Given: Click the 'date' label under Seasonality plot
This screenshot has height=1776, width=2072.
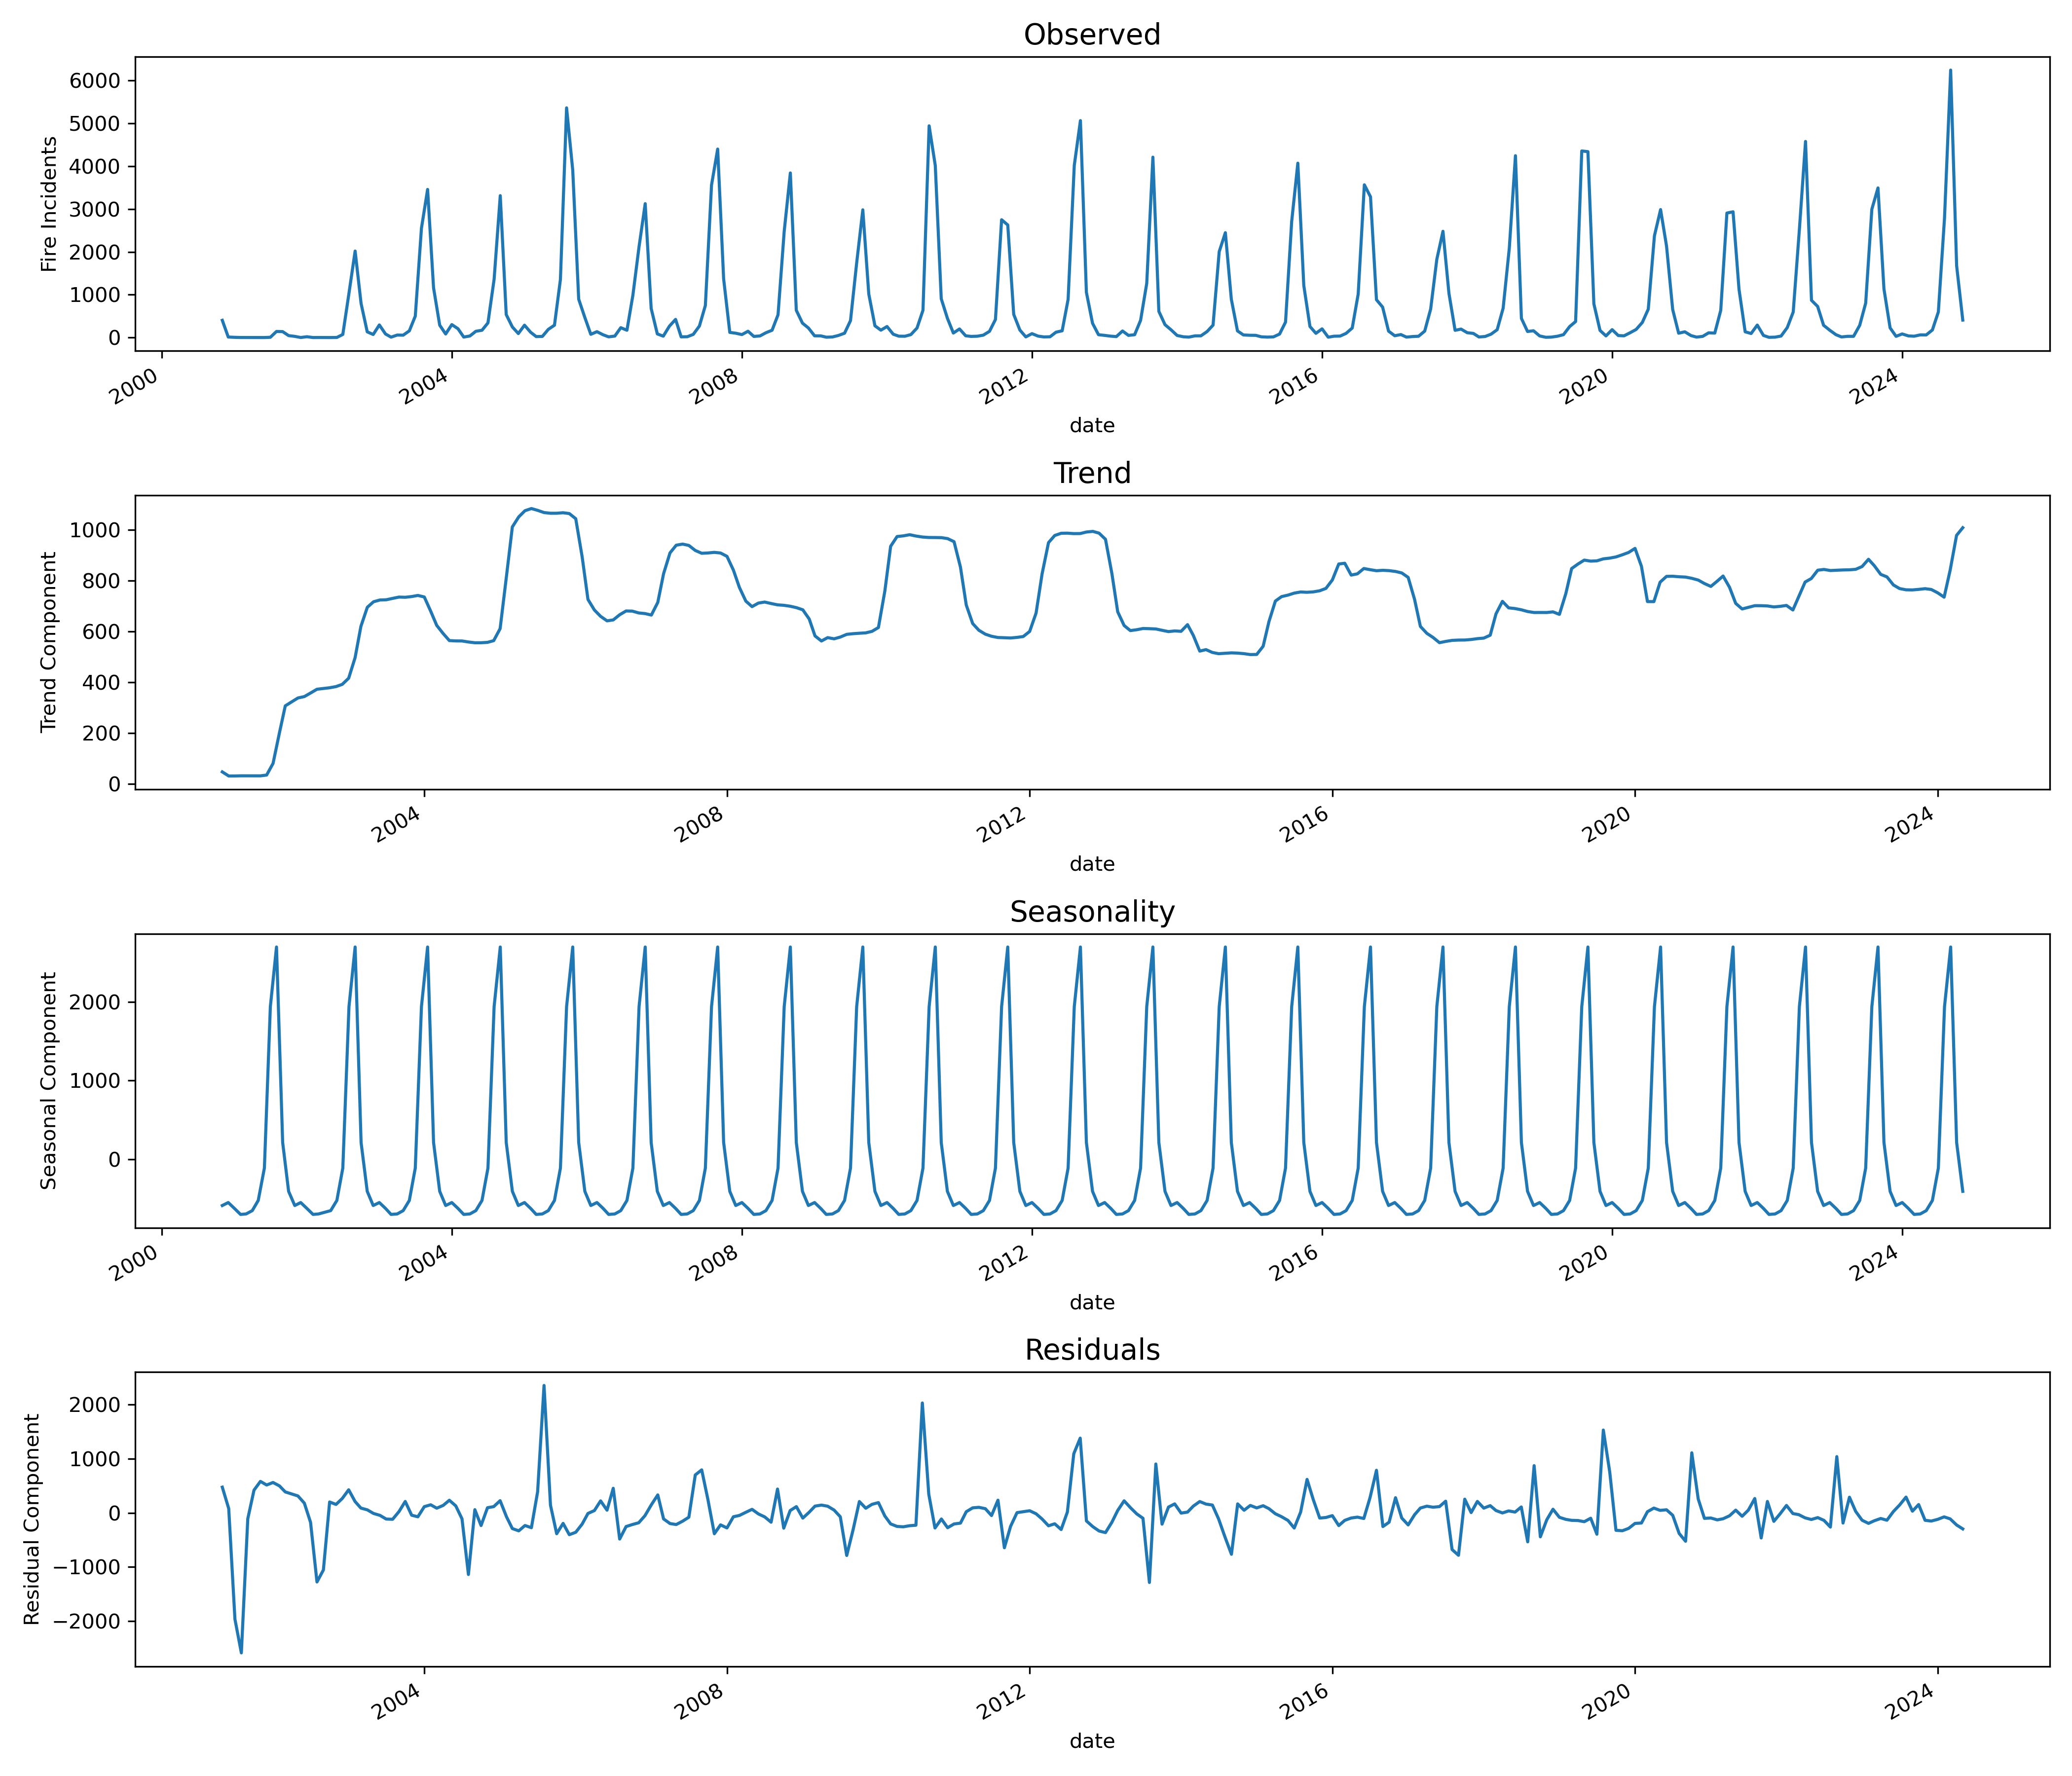Looking at the screenshot, I should 1092,1303.
